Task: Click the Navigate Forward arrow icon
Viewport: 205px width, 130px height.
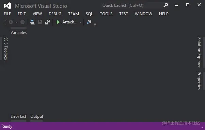Action: (22, 22)
